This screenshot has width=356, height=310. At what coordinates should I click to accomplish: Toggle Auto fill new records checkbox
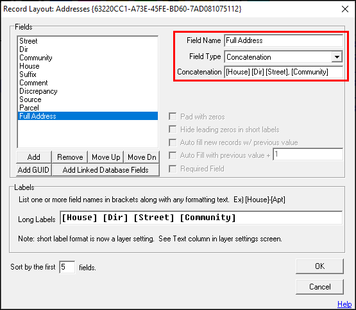coord(173,142)
